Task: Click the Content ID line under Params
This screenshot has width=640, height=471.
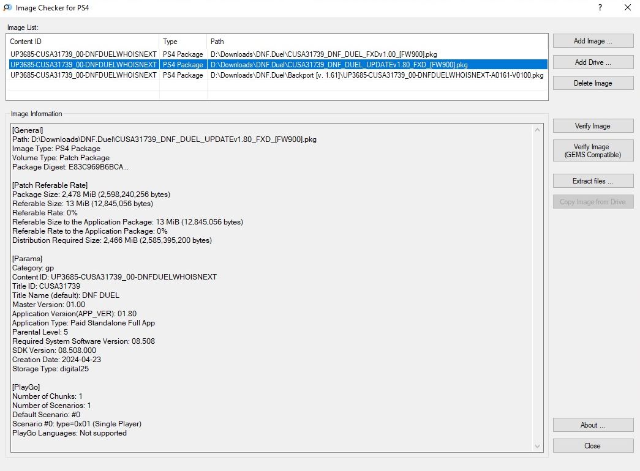Action: [x=115, y=277]
